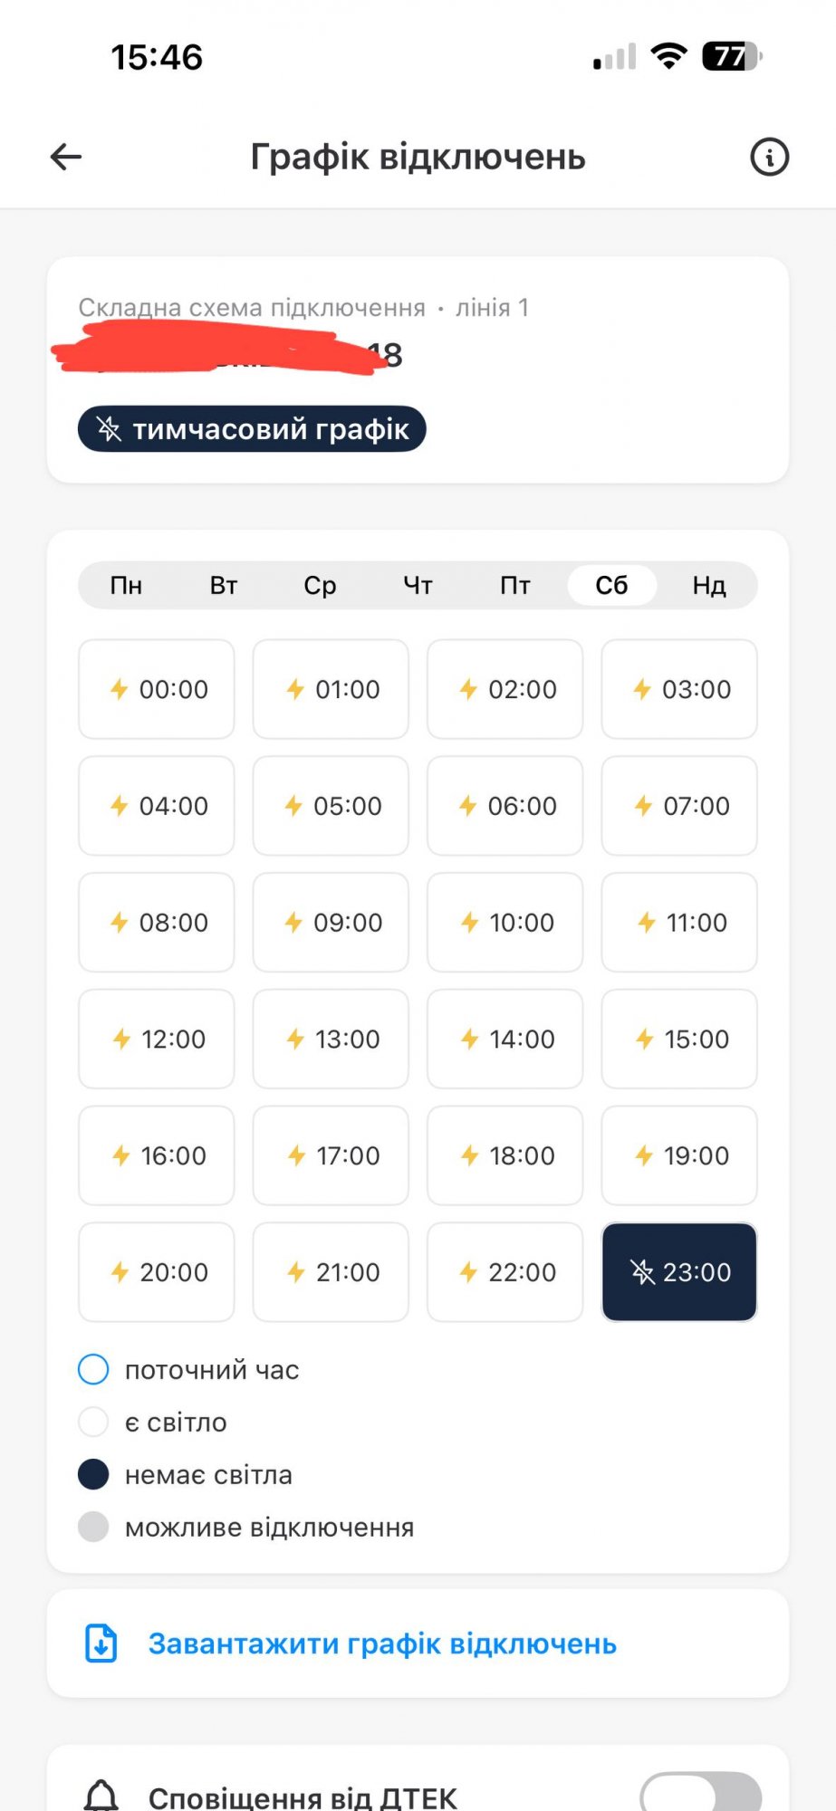Switch to Нд day tab
The image size is (836, 1811).
point(708,586)
